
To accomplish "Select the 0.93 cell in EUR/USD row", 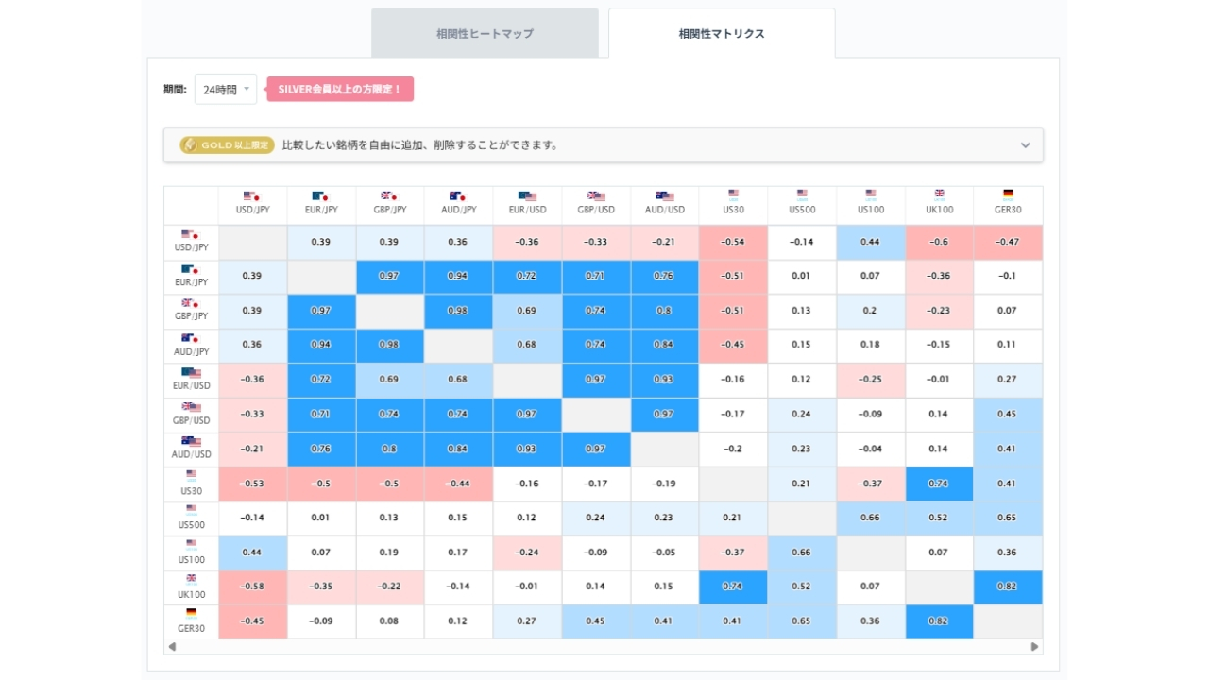I will tap(664, 380).
